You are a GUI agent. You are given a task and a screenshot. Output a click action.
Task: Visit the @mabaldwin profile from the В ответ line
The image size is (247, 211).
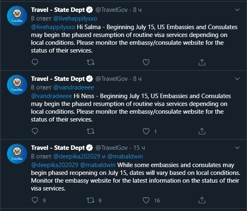125,156
